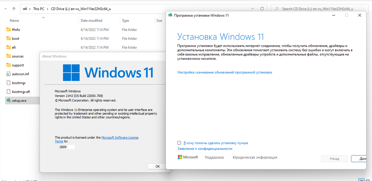Click OK in About Windows dialog
Screen dimensions: 372x181
[158, 166]
